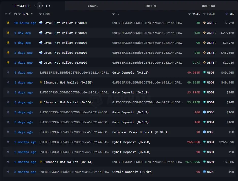Viewport: 238px width, 181px height.
Task: Go to previous transfers page arrow
Action: 35,6
